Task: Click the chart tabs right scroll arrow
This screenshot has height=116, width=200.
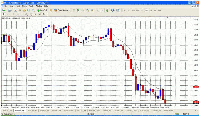Action: click(198, 111)
